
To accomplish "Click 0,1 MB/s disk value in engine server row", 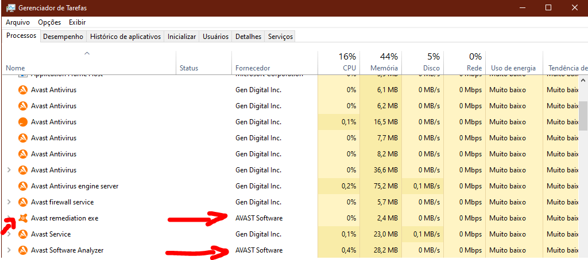I will tap(427, 186).
